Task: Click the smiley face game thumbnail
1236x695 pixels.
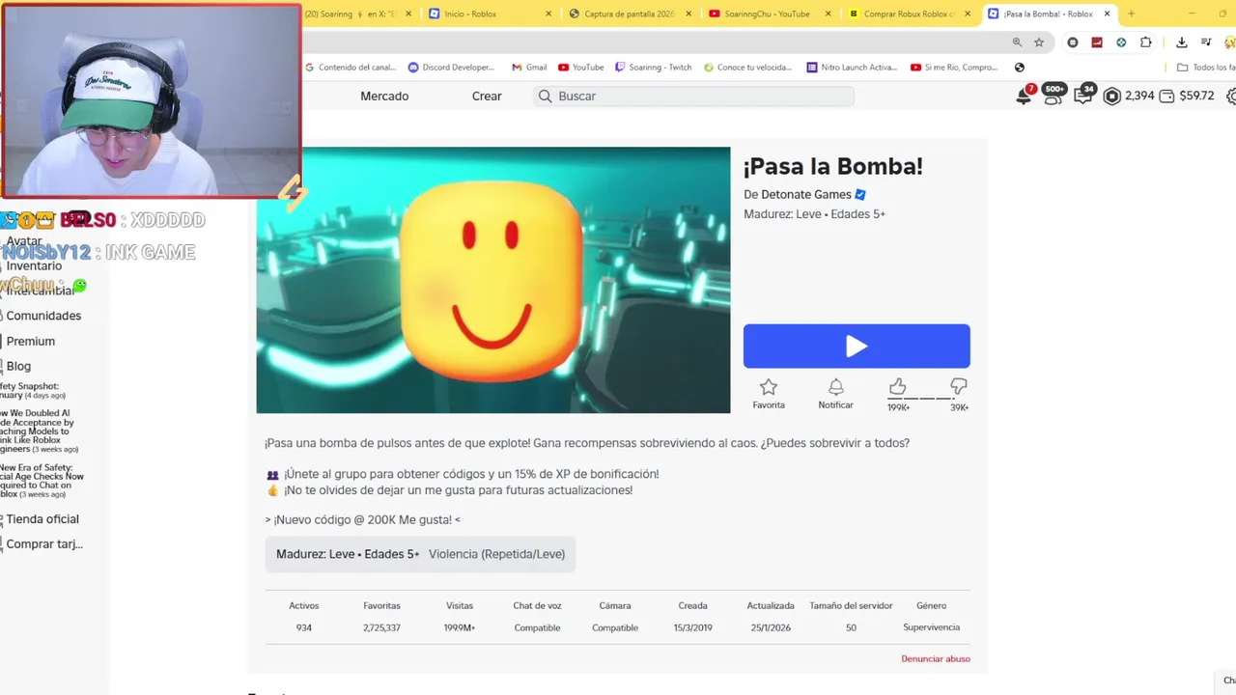Action: coord(493,280)
